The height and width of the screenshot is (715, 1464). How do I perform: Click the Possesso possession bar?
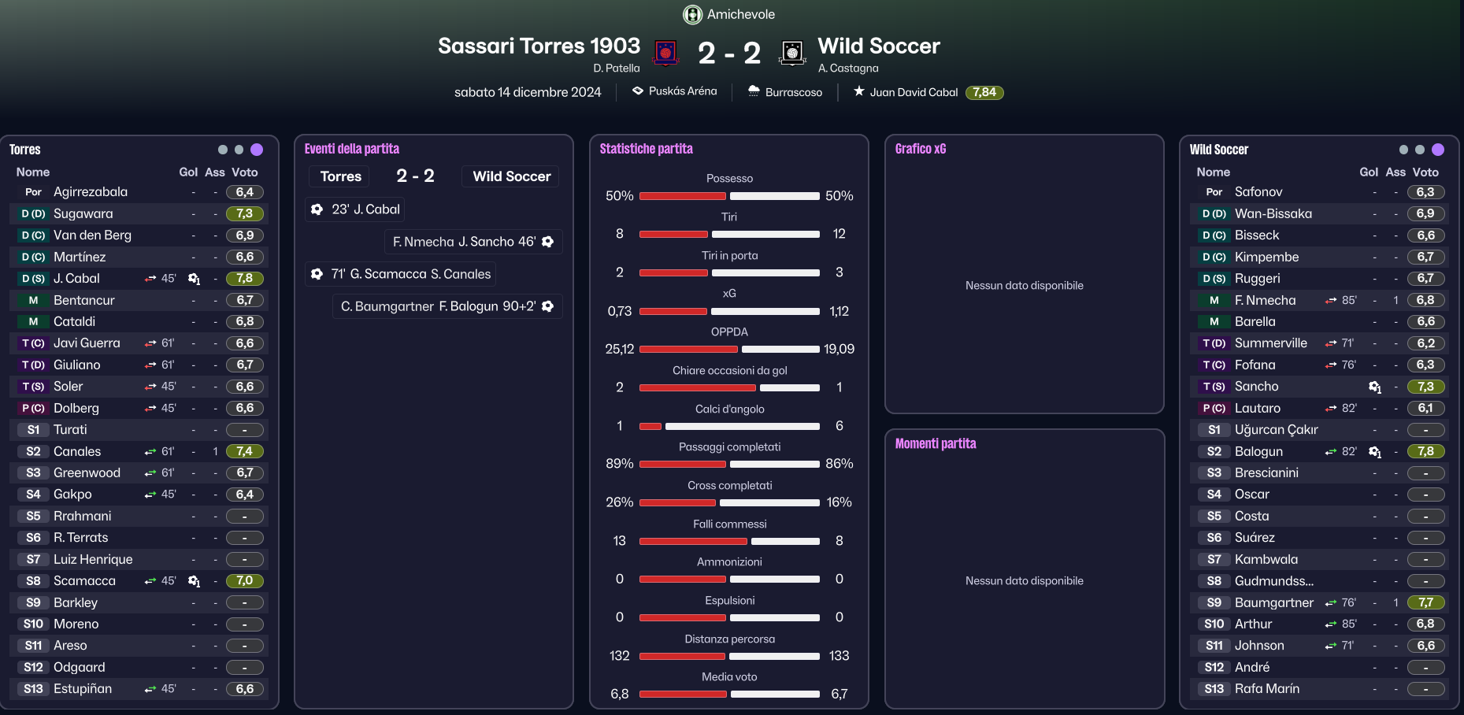[x=729, y=196]
